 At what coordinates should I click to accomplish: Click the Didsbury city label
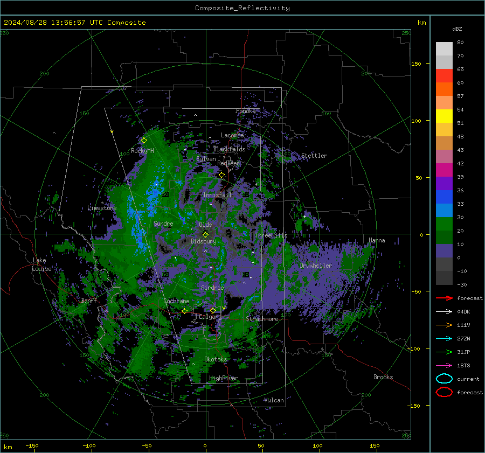point(204,241)
